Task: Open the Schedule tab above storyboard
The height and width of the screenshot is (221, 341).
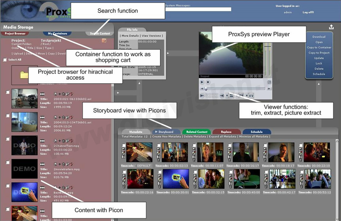Action: [257, 132]
